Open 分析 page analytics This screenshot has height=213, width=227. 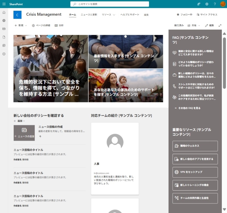click(59, 26)
